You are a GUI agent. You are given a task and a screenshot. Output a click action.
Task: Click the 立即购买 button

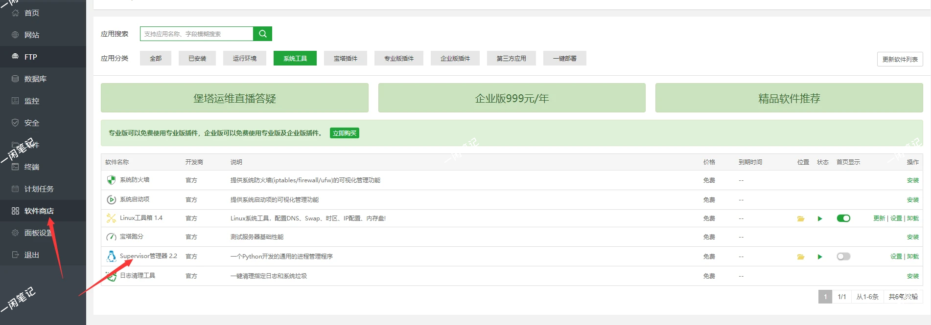[x=345, y=133]
